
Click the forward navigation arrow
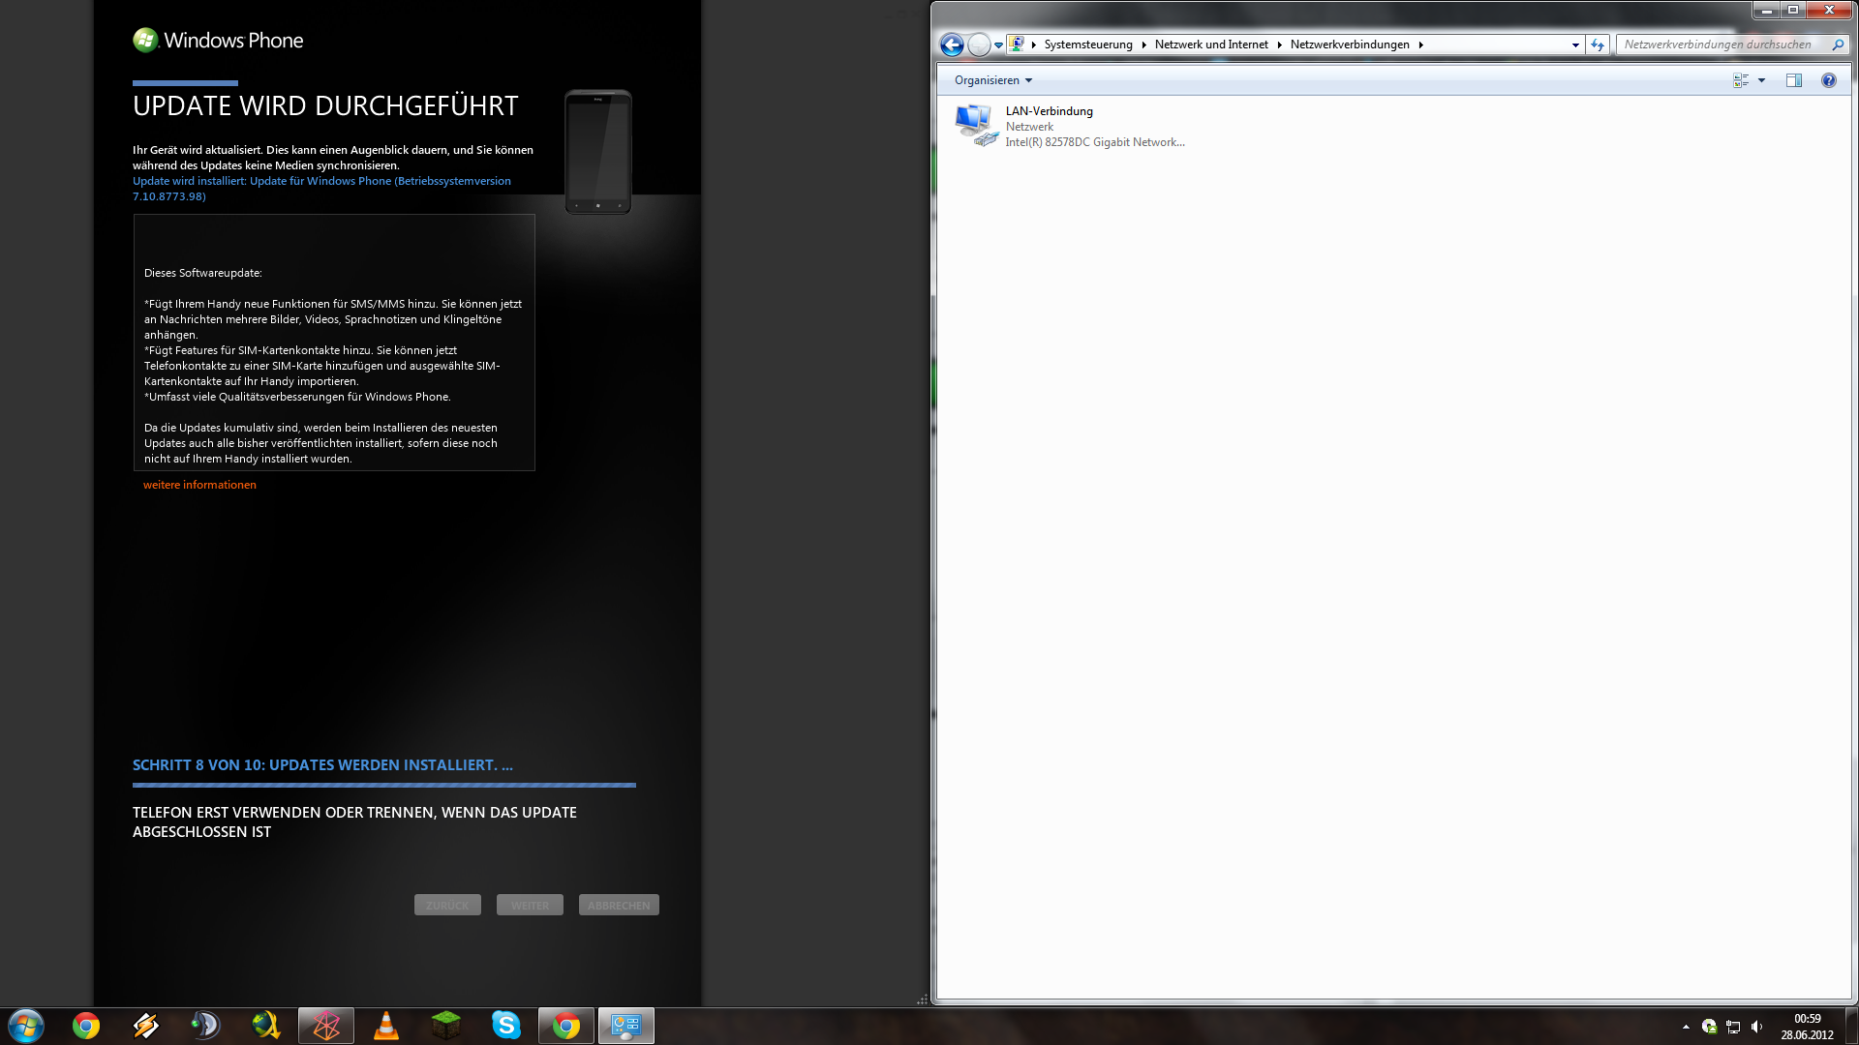(x=979, y=45)
